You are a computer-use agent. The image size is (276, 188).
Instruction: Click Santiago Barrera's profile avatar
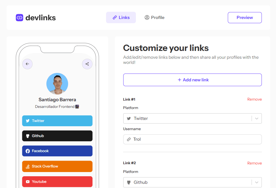tap(57, 84)
